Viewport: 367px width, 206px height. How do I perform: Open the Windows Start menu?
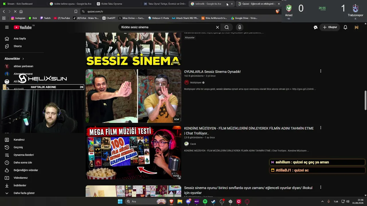click(120, 201)
